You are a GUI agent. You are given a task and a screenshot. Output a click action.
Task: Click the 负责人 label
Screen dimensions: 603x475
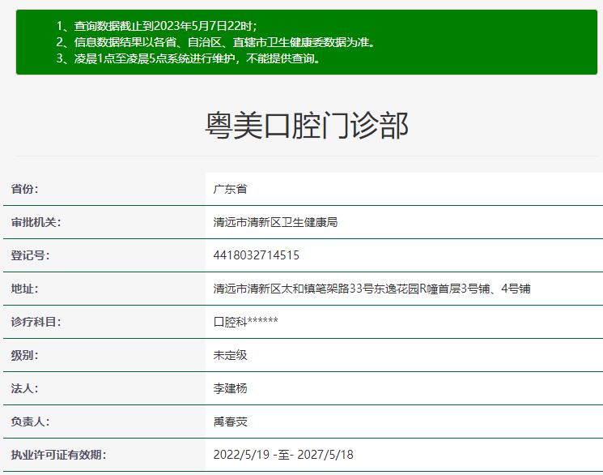coord(30,422)
